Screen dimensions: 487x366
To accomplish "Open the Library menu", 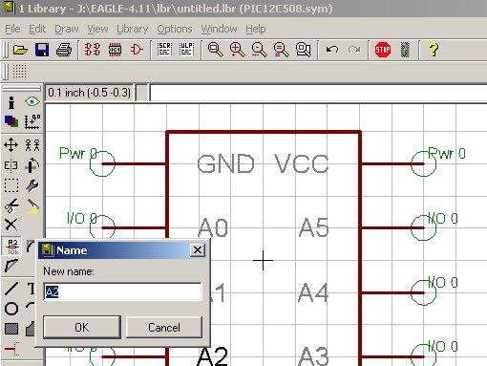I will click(133, 29).
